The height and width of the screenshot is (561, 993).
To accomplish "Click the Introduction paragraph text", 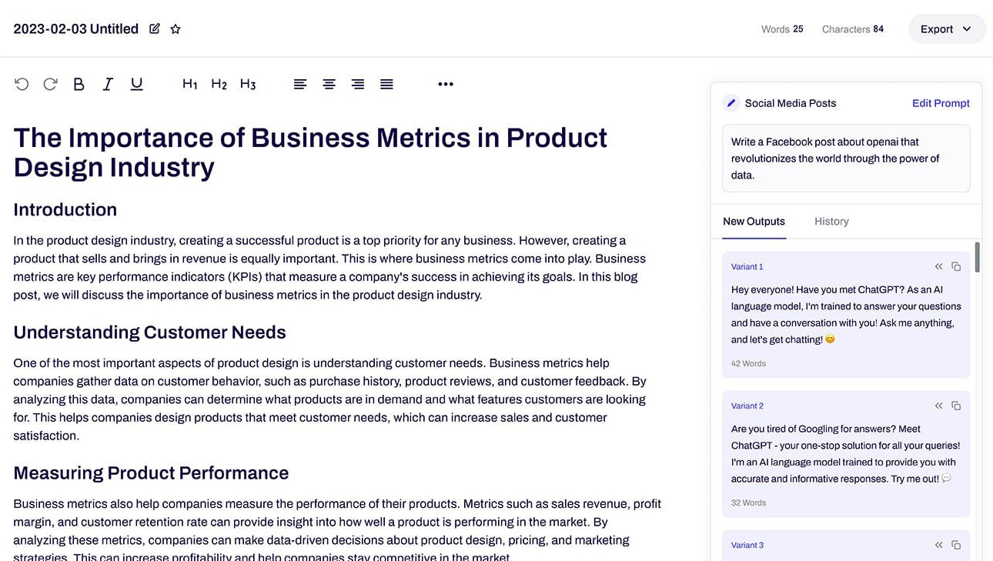I will coord(329,268).
